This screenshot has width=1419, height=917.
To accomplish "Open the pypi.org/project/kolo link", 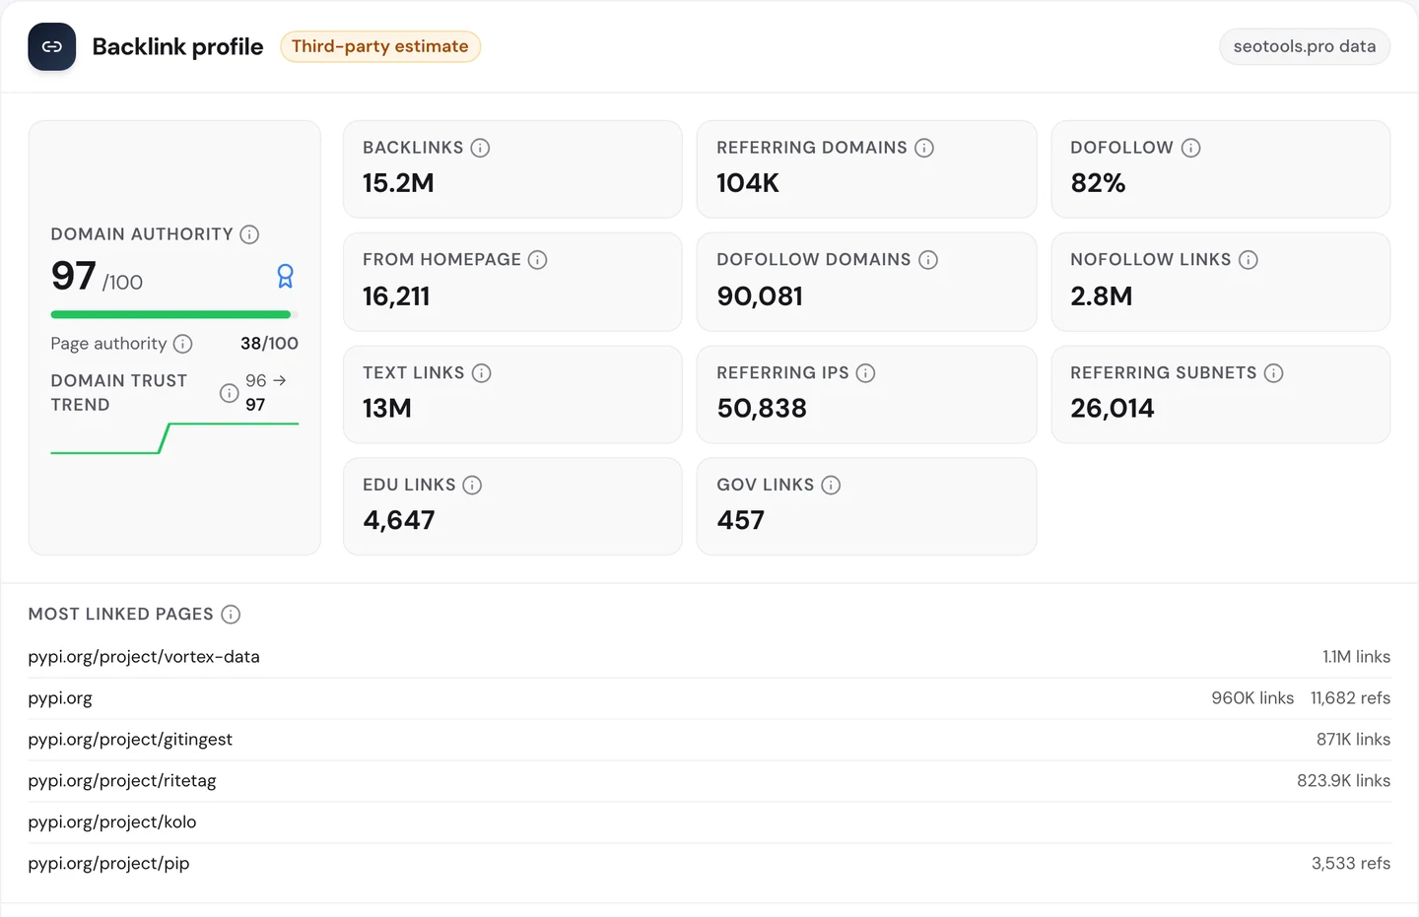I will coord(112,822).
